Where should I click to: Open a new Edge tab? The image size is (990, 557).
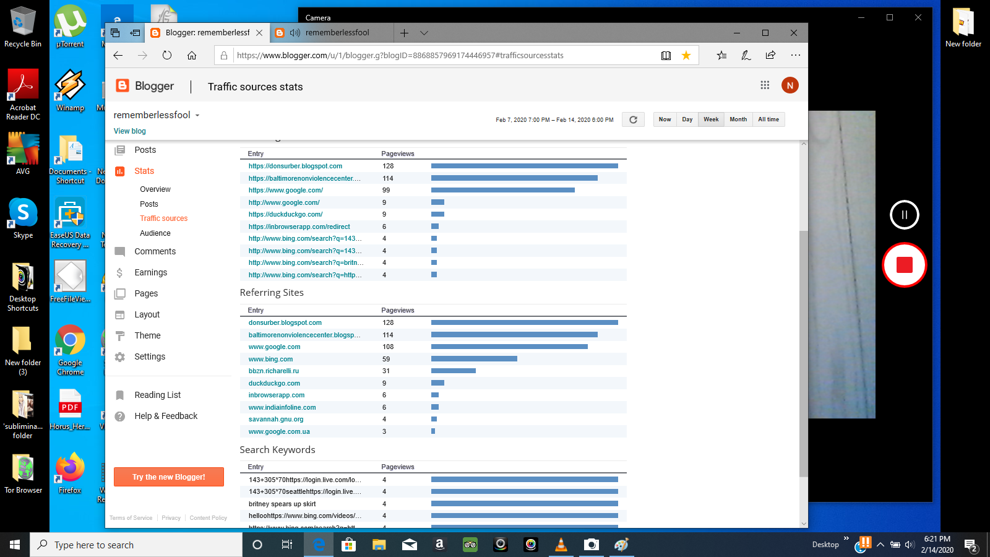404,33
